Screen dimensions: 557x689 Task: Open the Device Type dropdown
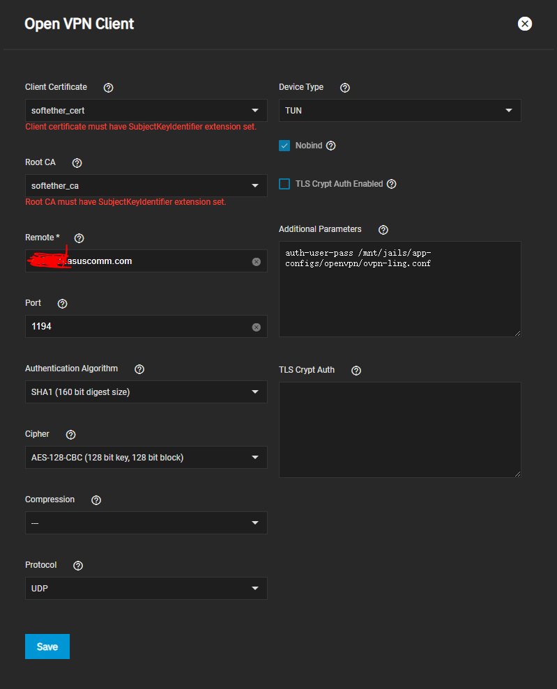[x=399, y=110]
